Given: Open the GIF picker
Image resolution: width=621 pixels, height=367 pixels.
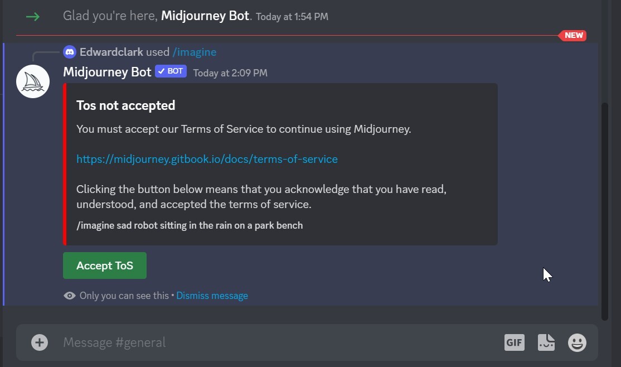Looking at the screenshot, I should click(514, 342).
